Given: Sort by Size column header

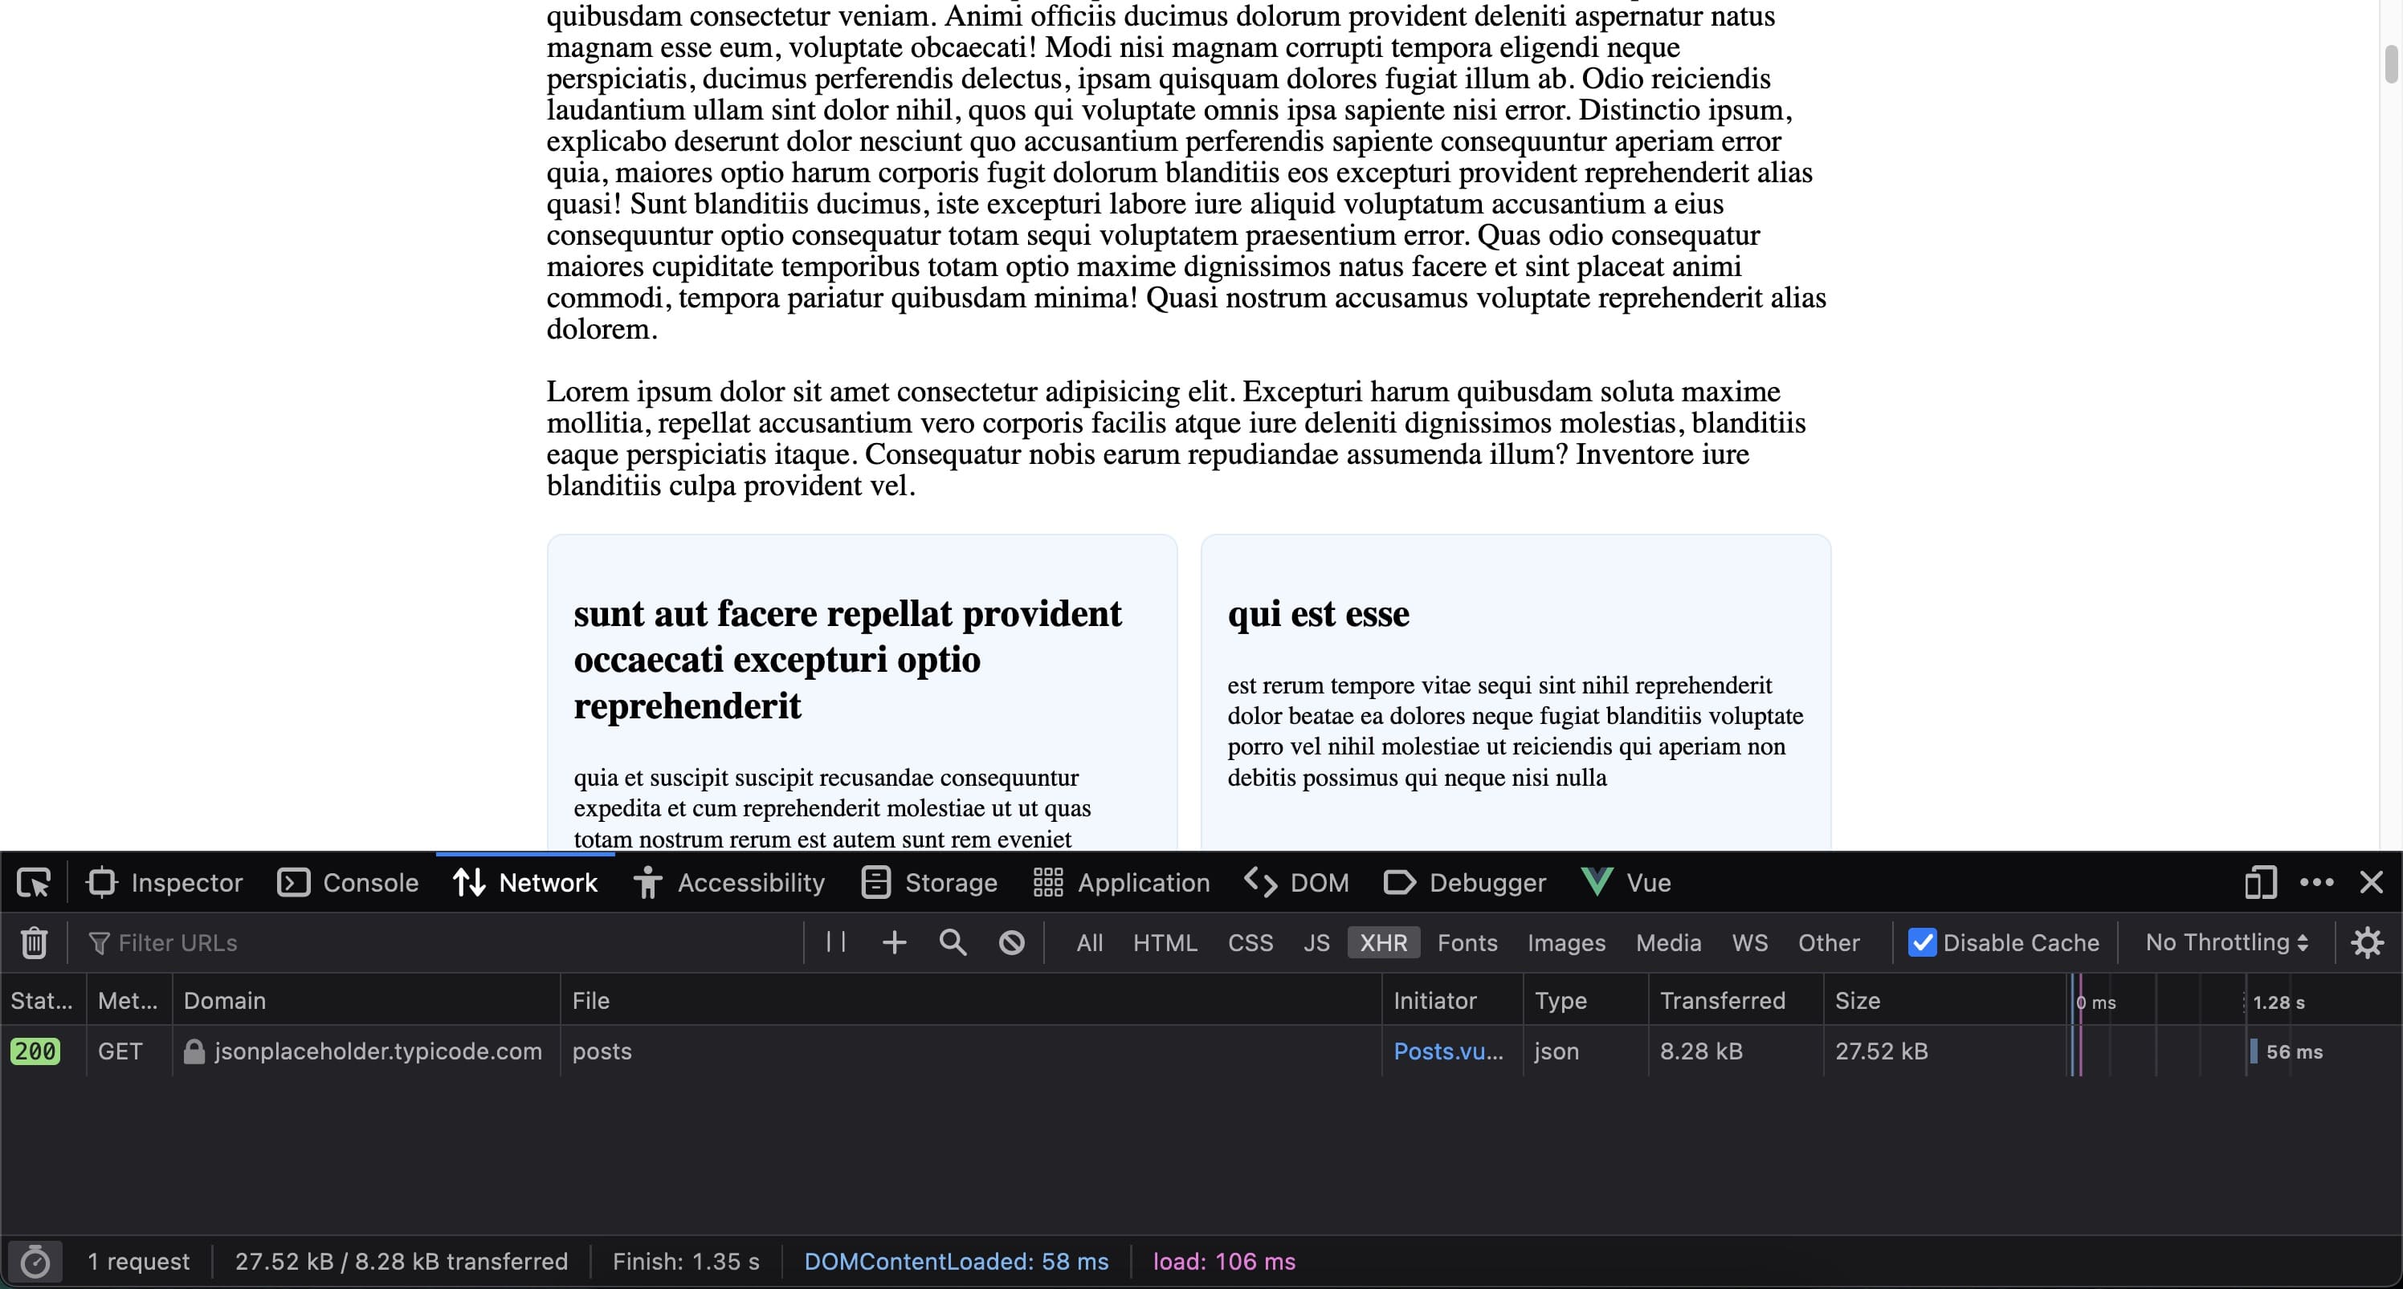Looking at the screenshot, I should pyautogui.click(x=1944, y=1000).
